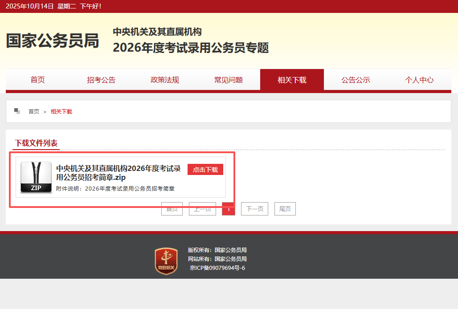Click the breadcrumb squares icon

tap(17, 111)
